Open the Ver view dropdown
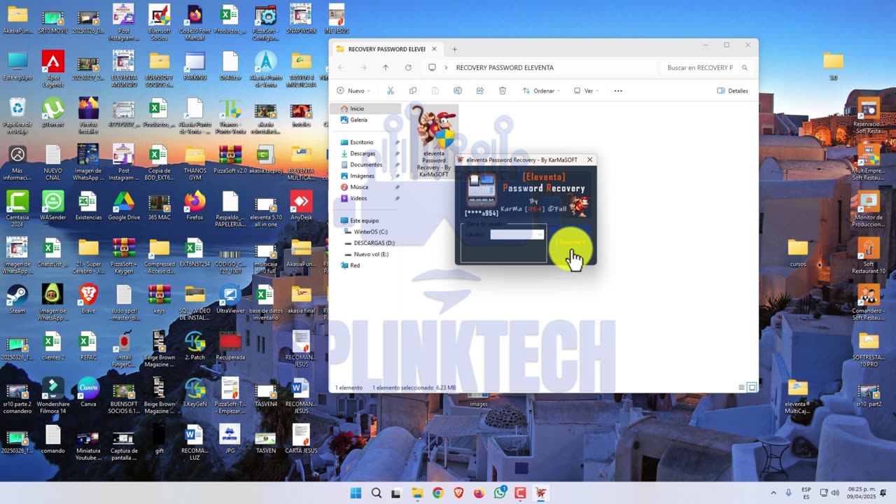 pyautogui.click(x=587, y=90)
